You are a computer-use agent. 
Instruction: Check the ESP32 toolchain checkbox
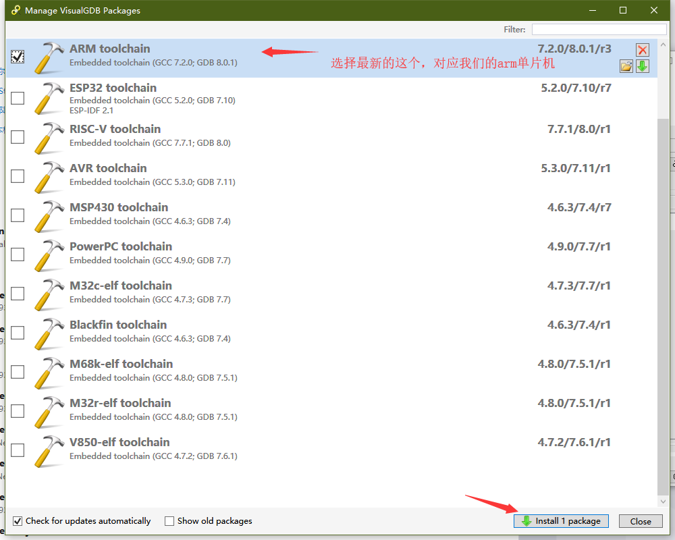tap(18, 98)
